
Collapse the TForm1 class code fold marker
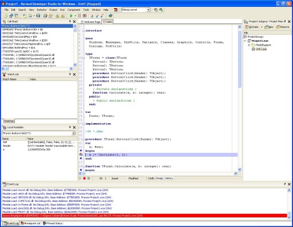[84, 58]
